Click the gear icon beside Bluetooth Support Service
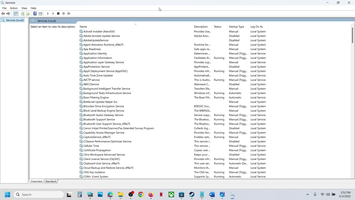The image size is (355, 200). pos(81,119)
